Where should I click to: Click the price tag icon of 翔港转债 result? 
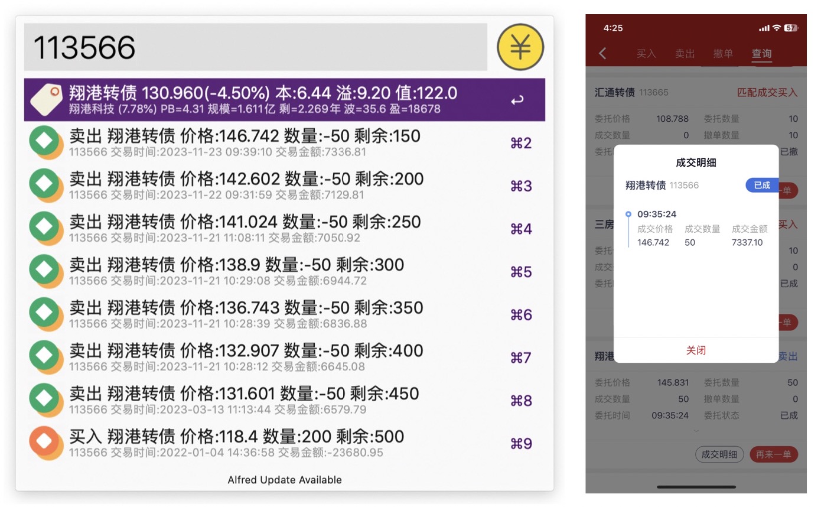45,100
